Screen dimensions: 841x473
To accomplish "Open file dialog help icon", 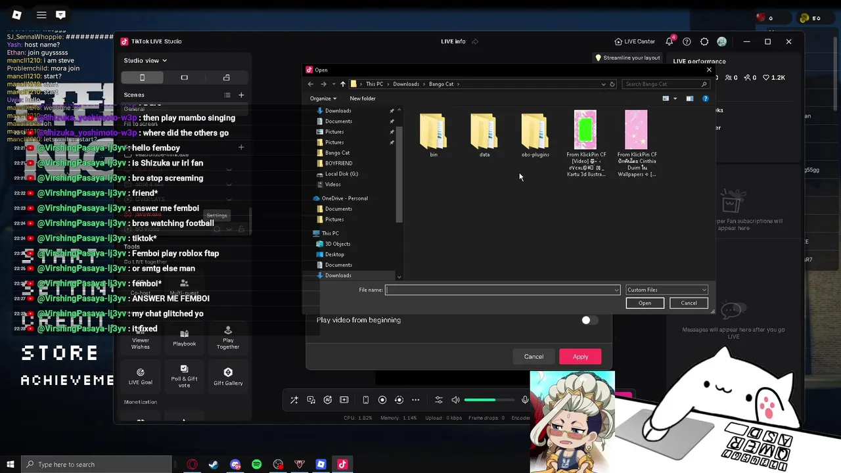I will coord(705,99).
